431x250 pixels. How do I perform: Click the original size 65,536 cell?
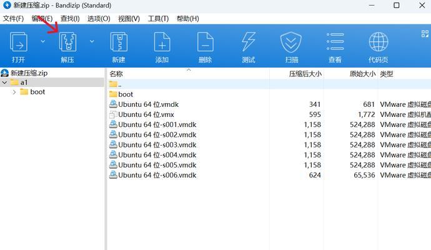pyautogui.click(x=364, y=175)
